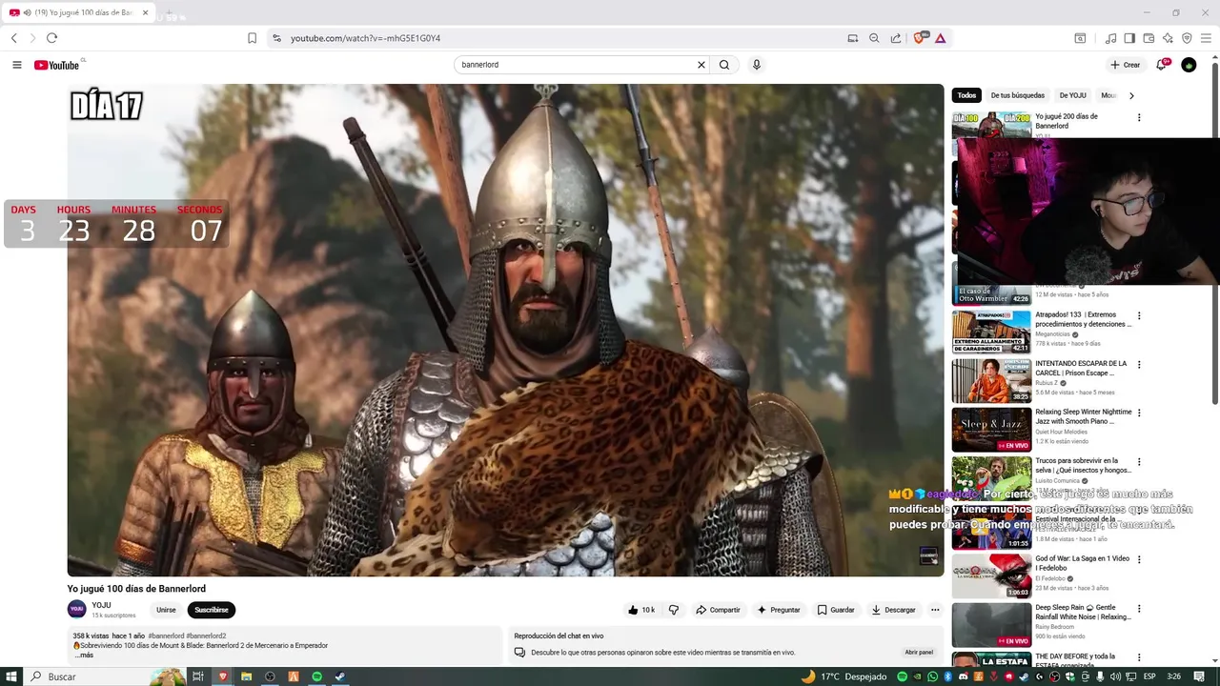Open the Brave playlist music note
Image resolution: width=1220 pixels, height=686 pixels.
pyautogui.click(x=1110, y=38)
